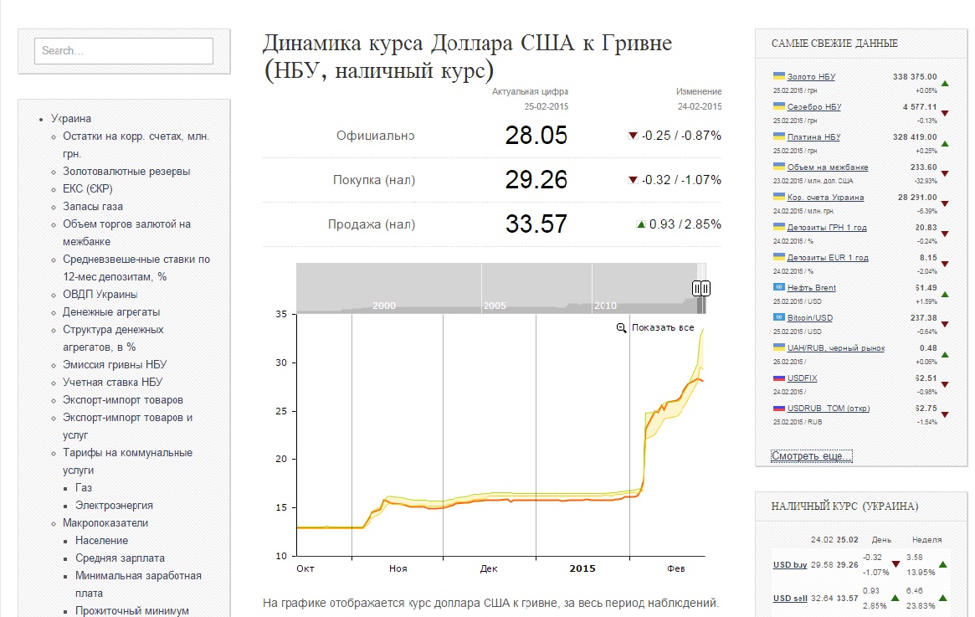Click the red down arrow beside Серебро НБУ
The image size is (975, 617).
tap(947, 114)
